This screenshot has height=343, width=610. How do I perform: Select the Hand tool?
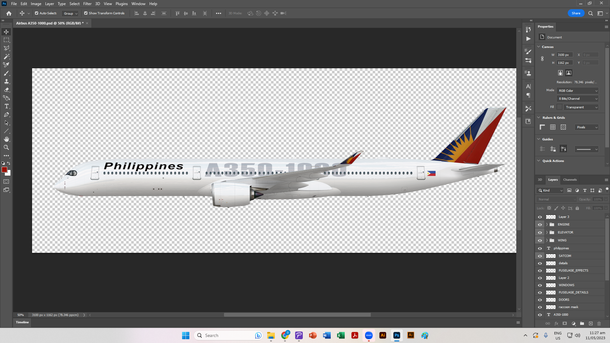6,139
